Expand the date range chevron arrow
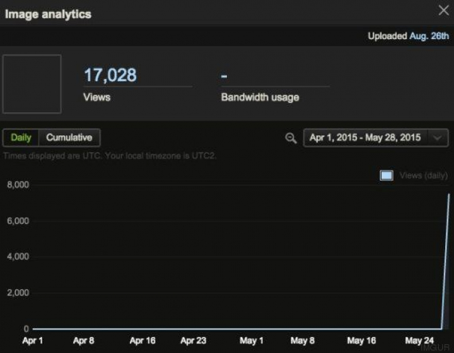This screenshot has height=353, width=454. click(x=438, y=138)
